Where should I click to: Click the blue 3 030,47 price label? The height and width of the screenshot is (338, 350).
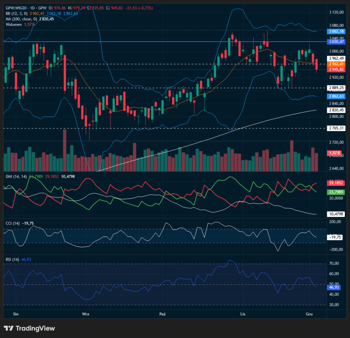coord(336,42)
